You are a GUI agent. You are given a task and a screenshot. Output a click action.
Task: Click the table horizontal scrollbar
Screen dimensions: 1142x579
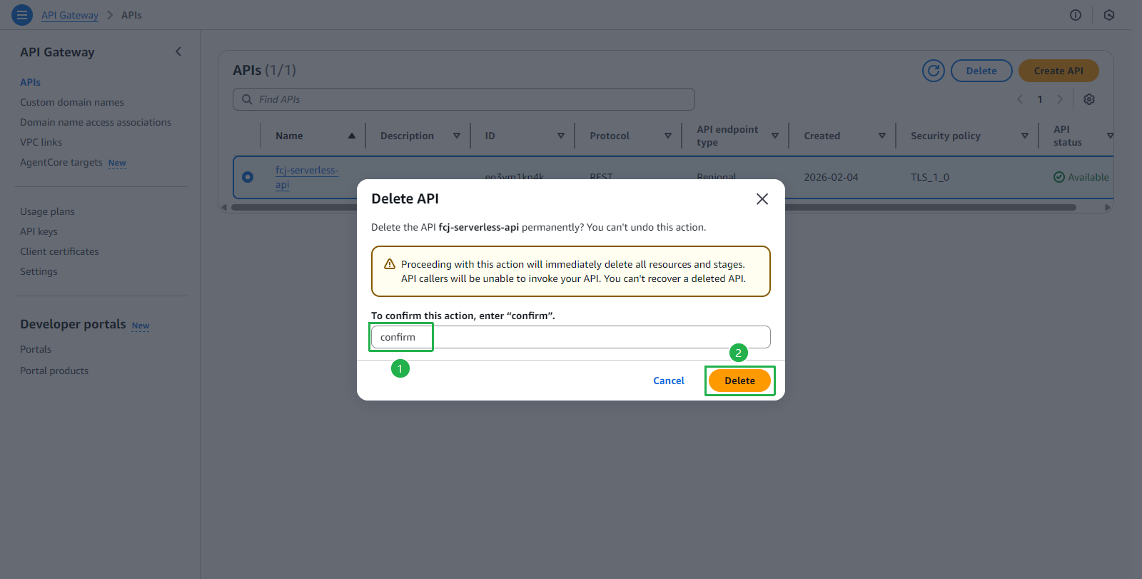click(653, 208)
